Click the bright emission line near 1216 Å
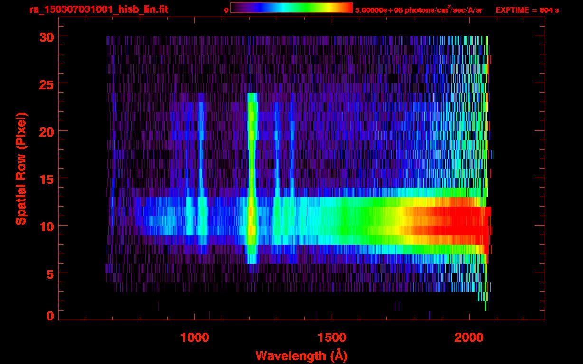 (252, 178)
